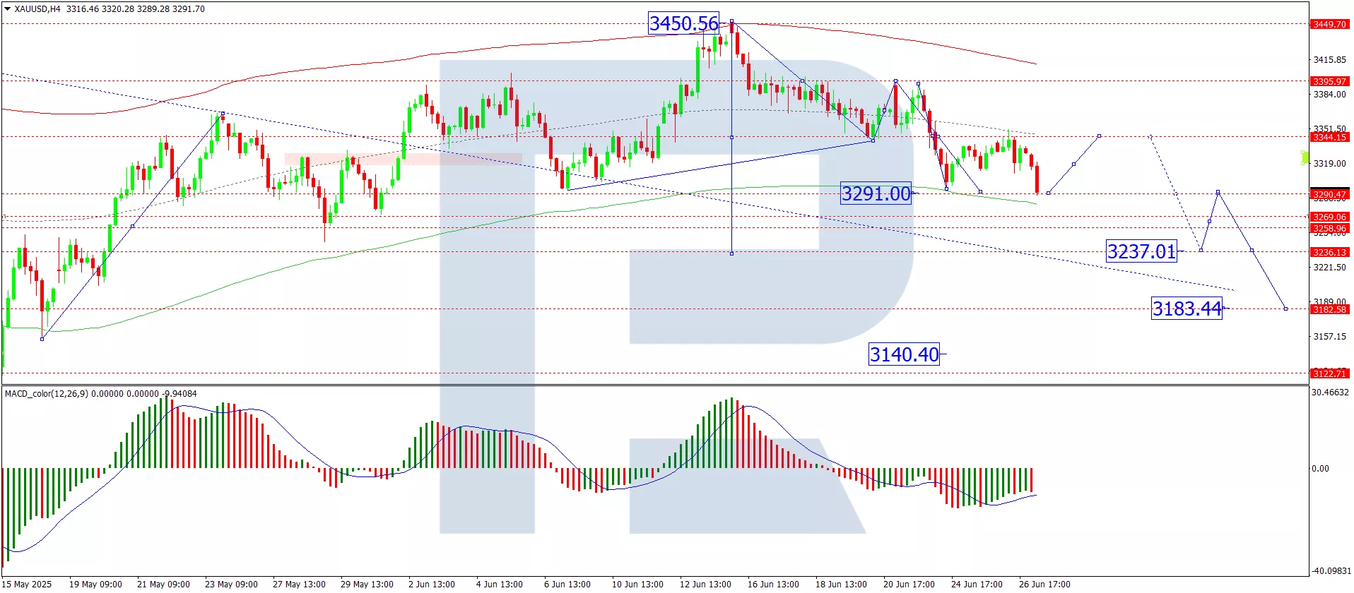This screenshot has height=593, width=1354.
Task: Select the 3450.56 price label box
Action: tap(683, 24)
